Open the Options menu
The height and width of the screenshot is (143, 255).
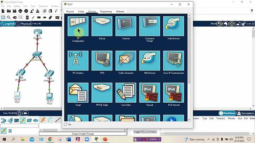17,6
